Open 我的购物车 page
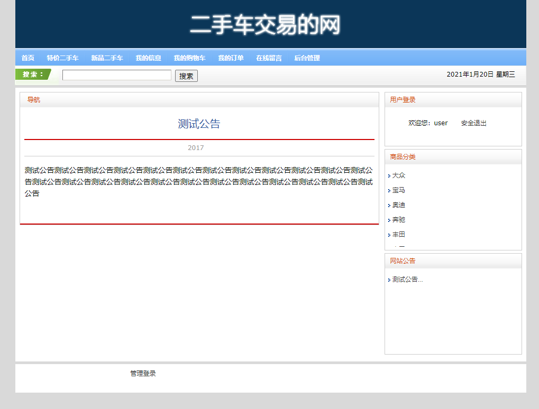This screenshot has width=539, height=409. (189, 58)
